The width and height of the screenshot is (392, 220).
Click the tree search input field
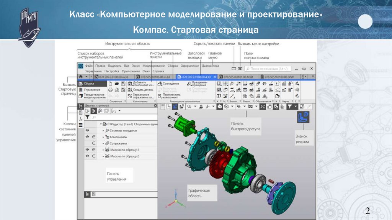(x=124, y=117)
